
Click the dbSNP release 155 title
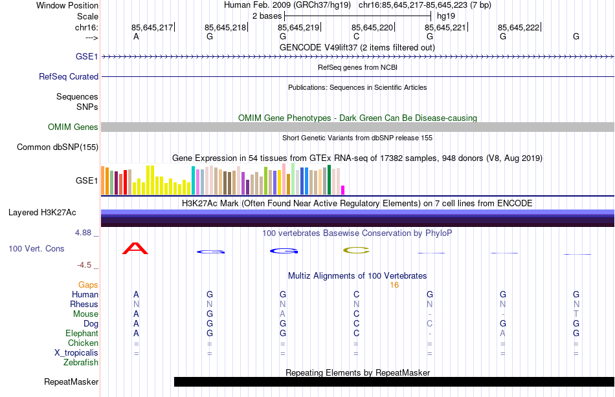pos(357,138)
